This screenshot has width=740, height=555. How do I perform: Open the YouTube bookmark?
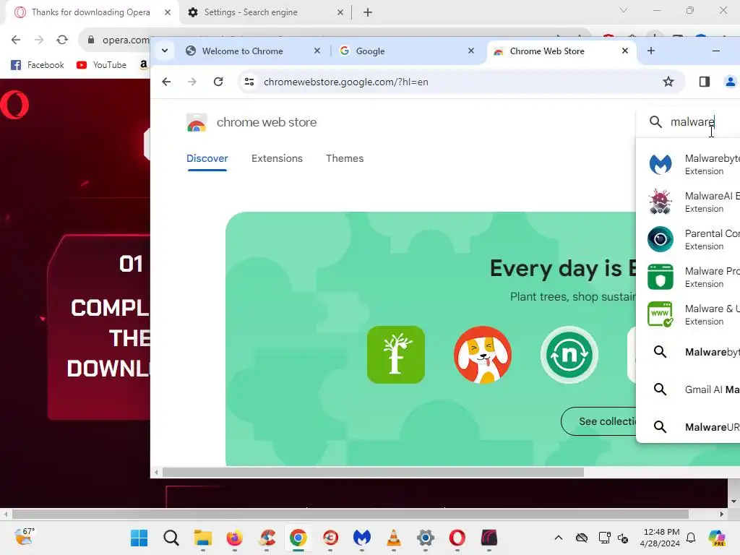101,64
